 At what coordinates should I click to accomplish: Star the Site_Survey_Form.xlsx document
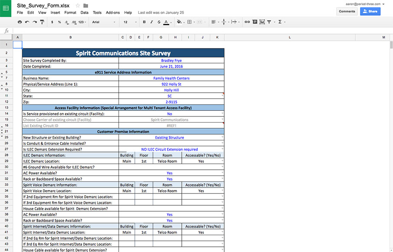point(78,6)
